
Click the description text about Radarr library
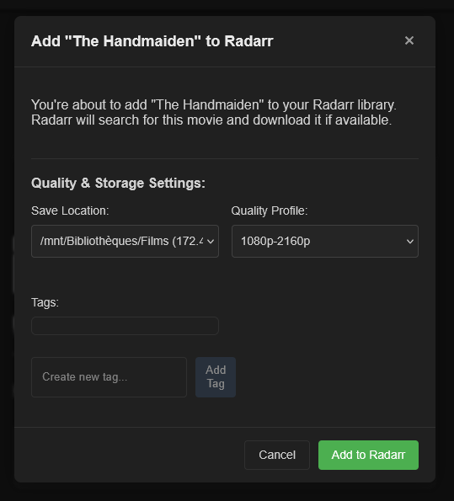click(x=214, y=113)
